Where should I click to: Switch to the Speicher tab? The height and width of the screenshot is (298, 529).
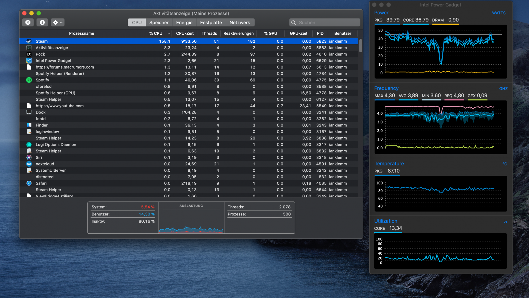pyautogui.click(x=159, y=22)
